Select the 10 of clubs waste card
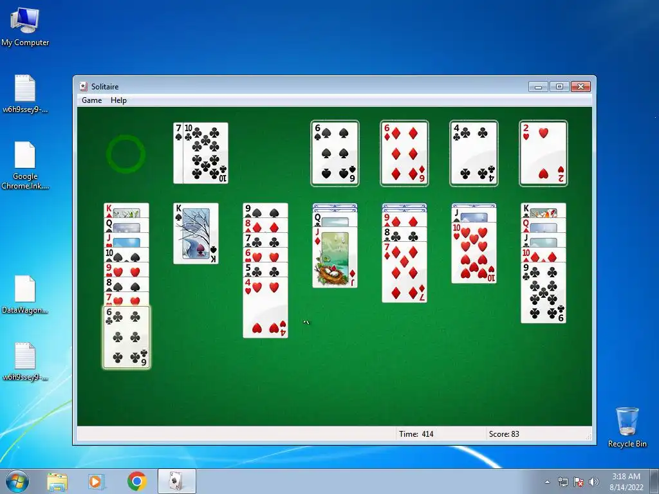 pyautogui.click(x=206, y=153)
